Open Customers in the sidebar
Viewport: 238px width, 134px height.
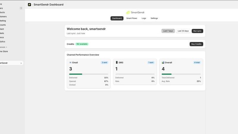(3, 17)
